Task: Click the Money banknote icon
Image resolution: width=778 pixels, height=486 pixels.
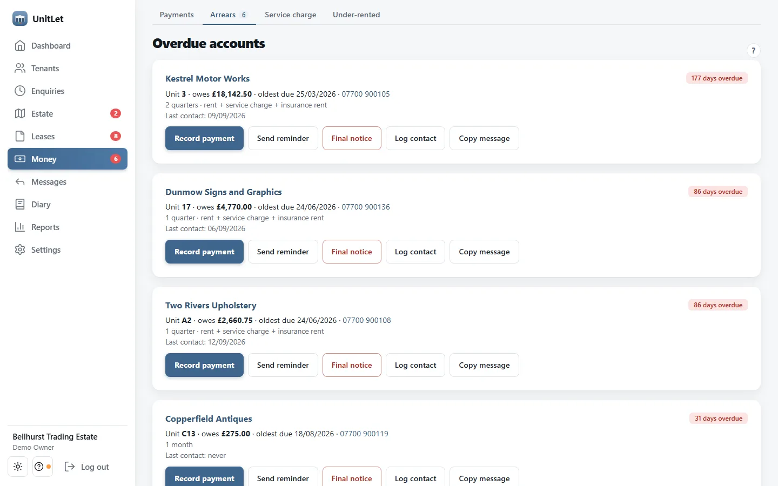Action: click(20, 159)
